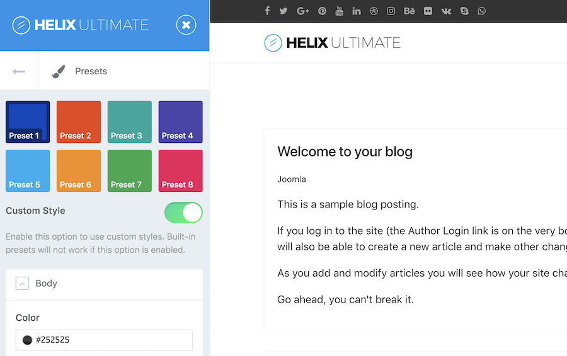
Task: Click the back arrow in settings panel
Action: [x=19, y=71]
